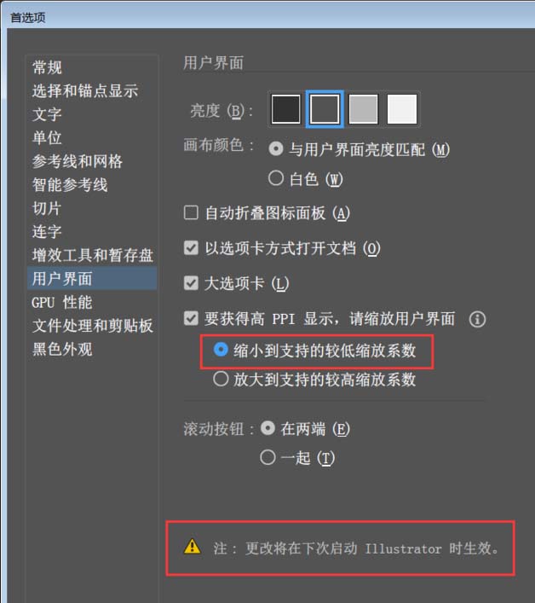
Task: Select 与用户界面亮度匹配 canvas color option
Action: 276,148
